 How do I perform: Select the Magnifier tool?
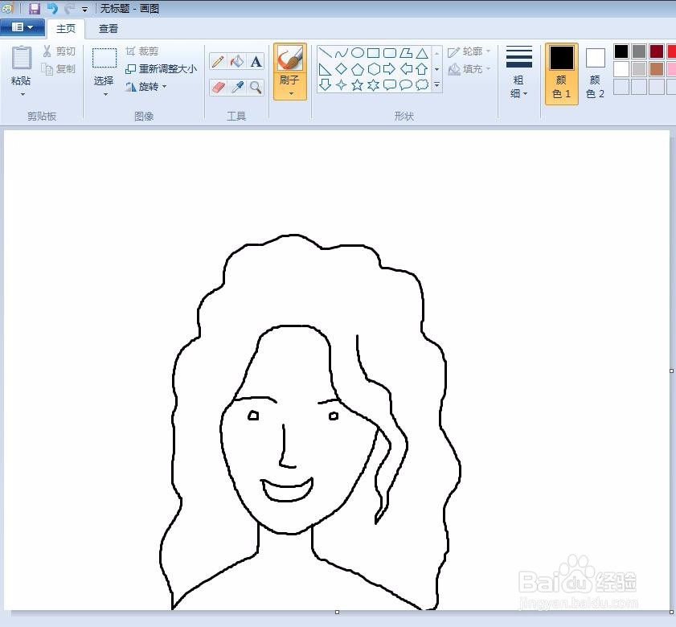[x=256, y=85]
